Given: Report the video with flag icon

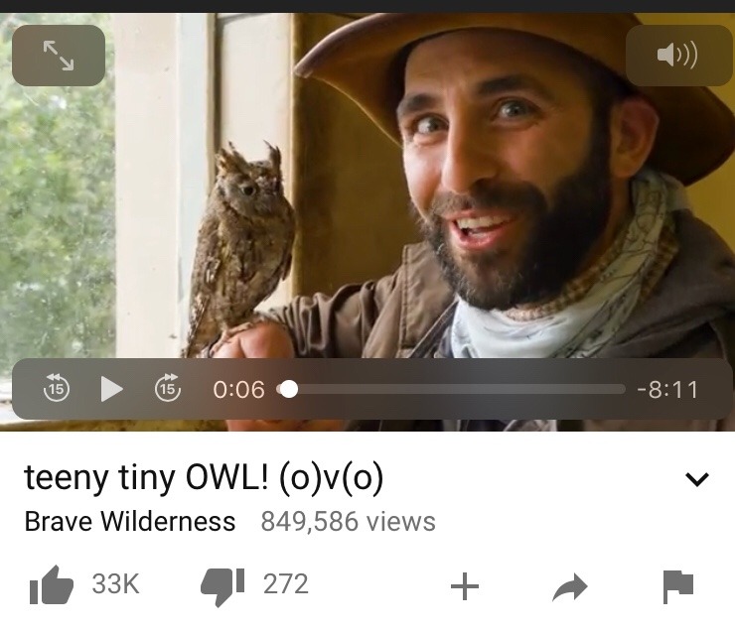Looking at the screenshot, I should [x=678, y=586].
